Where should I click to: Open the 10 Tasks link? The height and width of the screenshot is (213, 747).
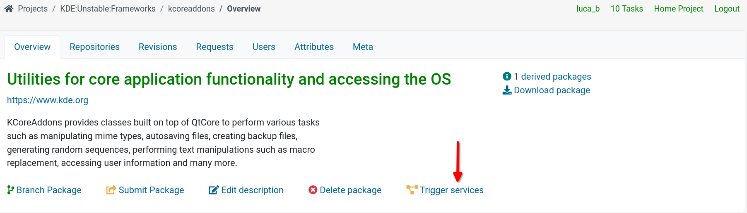pos(627,9)
